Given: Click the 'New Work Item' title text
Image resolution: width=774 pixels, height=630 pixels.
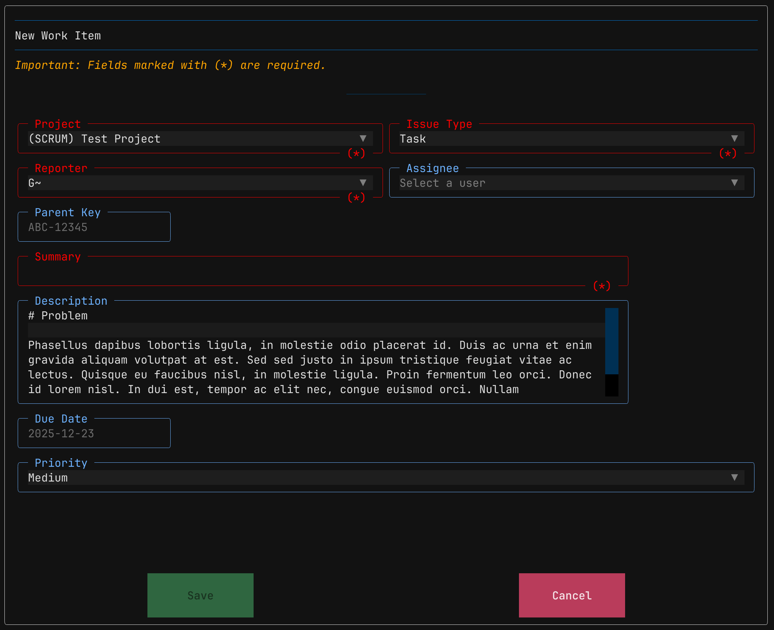Looking at the screenshot, I should (x=58, y=35).
